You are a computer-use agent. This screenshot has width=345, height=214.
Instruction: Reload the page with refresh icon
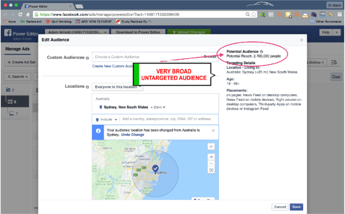[20, 14]
